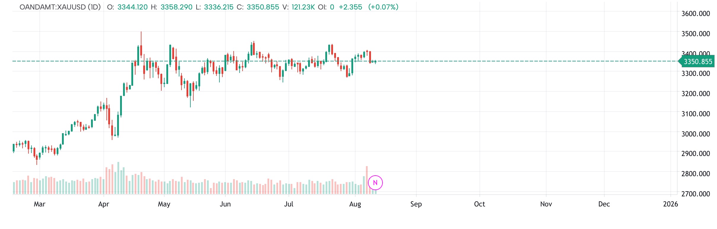717x229 pixels.
Task: Click the May label on time axis
Action: click(x=164, y=204)
